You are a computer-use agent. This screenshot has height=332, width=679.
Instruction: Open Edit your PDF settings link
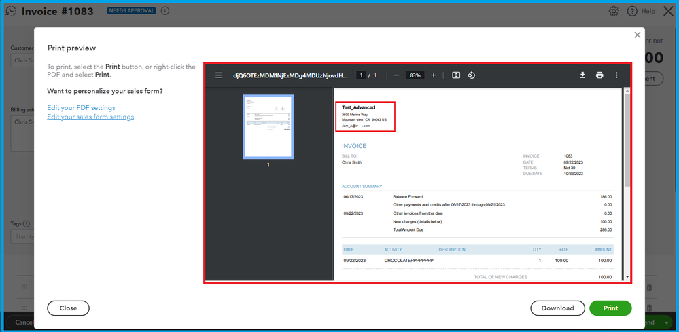coord(81,108)
